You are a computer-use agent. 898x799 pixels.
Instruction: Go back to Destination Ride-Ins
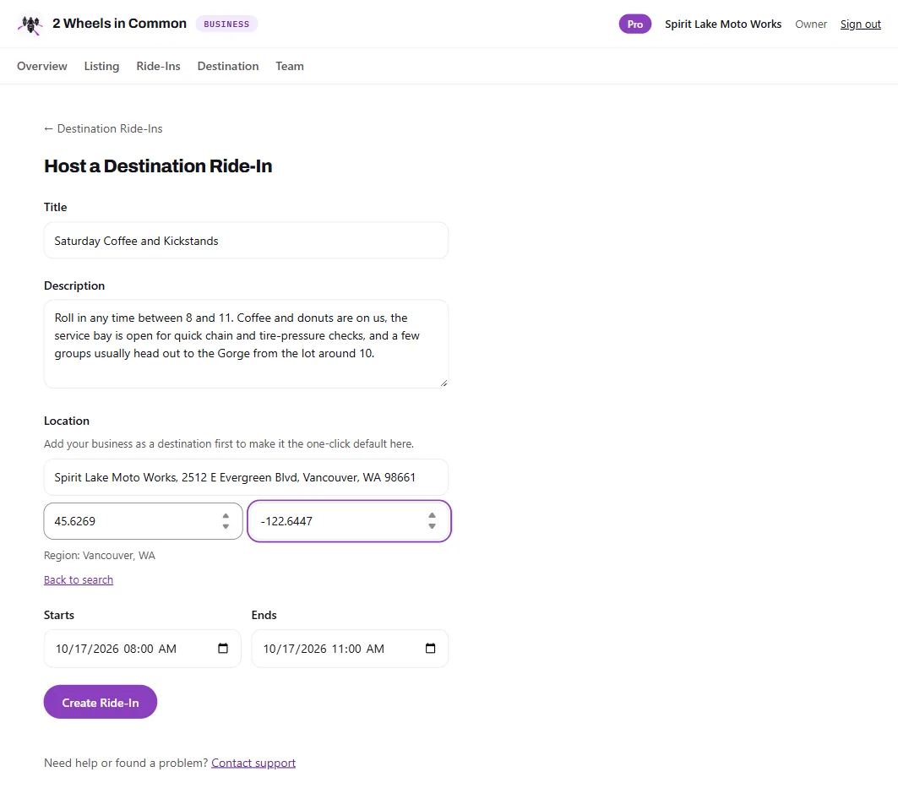click(x=103, y=128)
